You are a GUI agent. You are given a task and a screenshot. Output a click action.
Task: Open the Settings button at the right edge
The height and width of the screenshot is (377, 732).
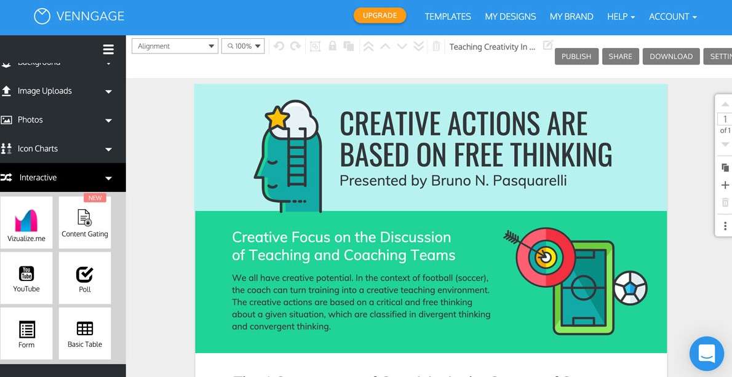(717, 57)
